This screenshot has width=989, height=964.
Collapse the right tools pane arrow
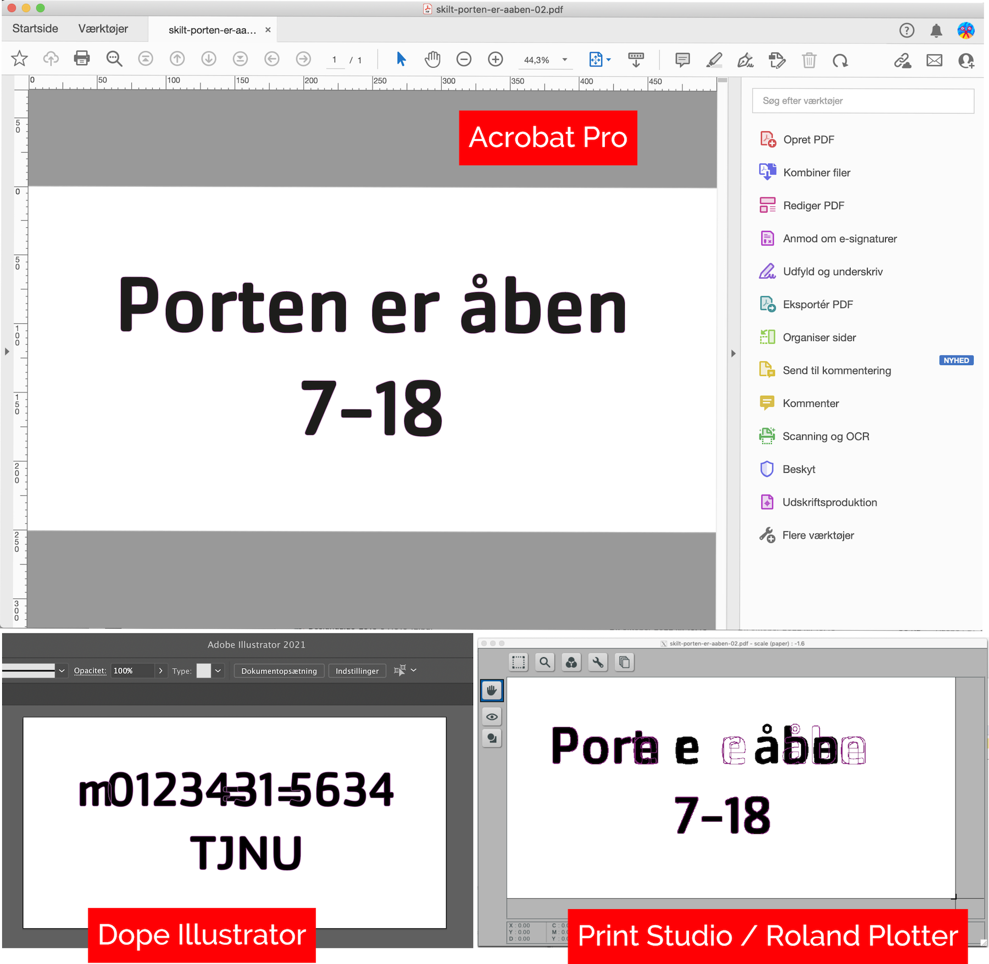[733, 354]
